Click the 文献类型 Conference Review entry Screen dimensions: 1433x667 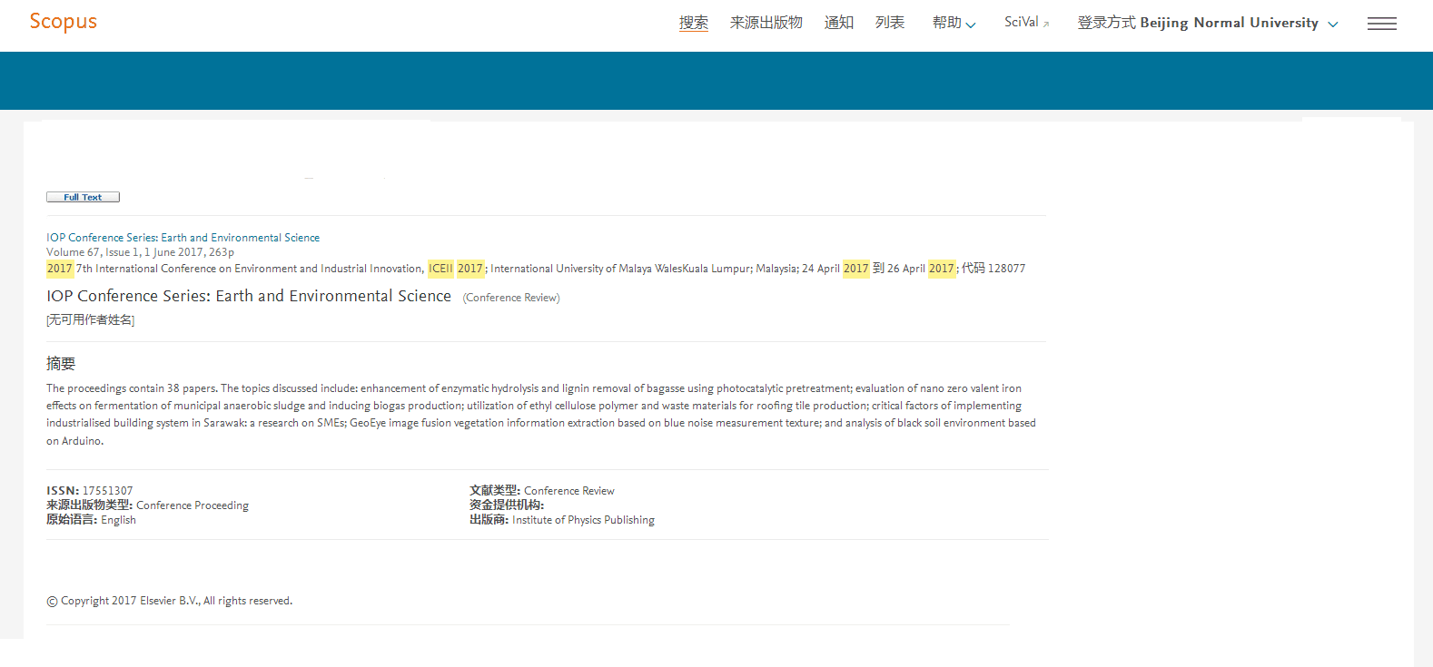pyautogui.click(x=541, y=491)
